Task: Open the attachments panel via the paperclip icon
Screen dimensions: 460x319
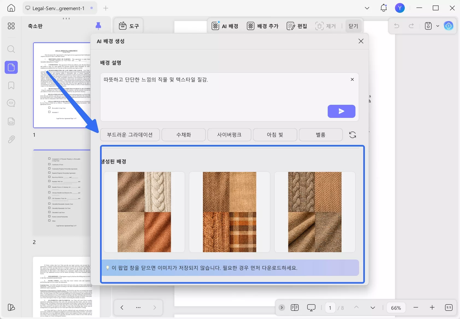Action: pos(11,139)
